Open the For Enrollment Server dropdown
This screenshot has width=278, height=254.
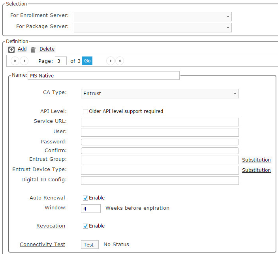pos(153,17)
